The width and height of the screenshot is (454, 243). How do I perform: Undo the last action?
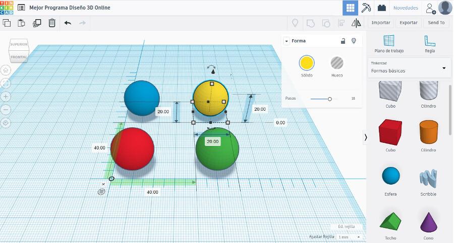68,23
